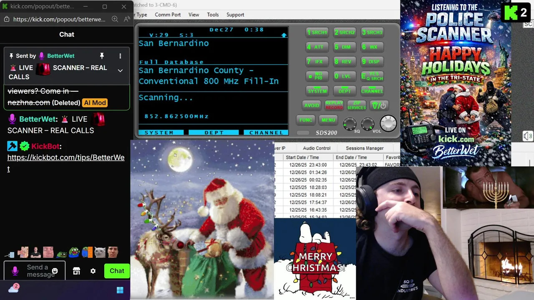This screenshot has width=534, height=300.
Task: Adjust the SQ squelch knob
Action: point(350,124)
